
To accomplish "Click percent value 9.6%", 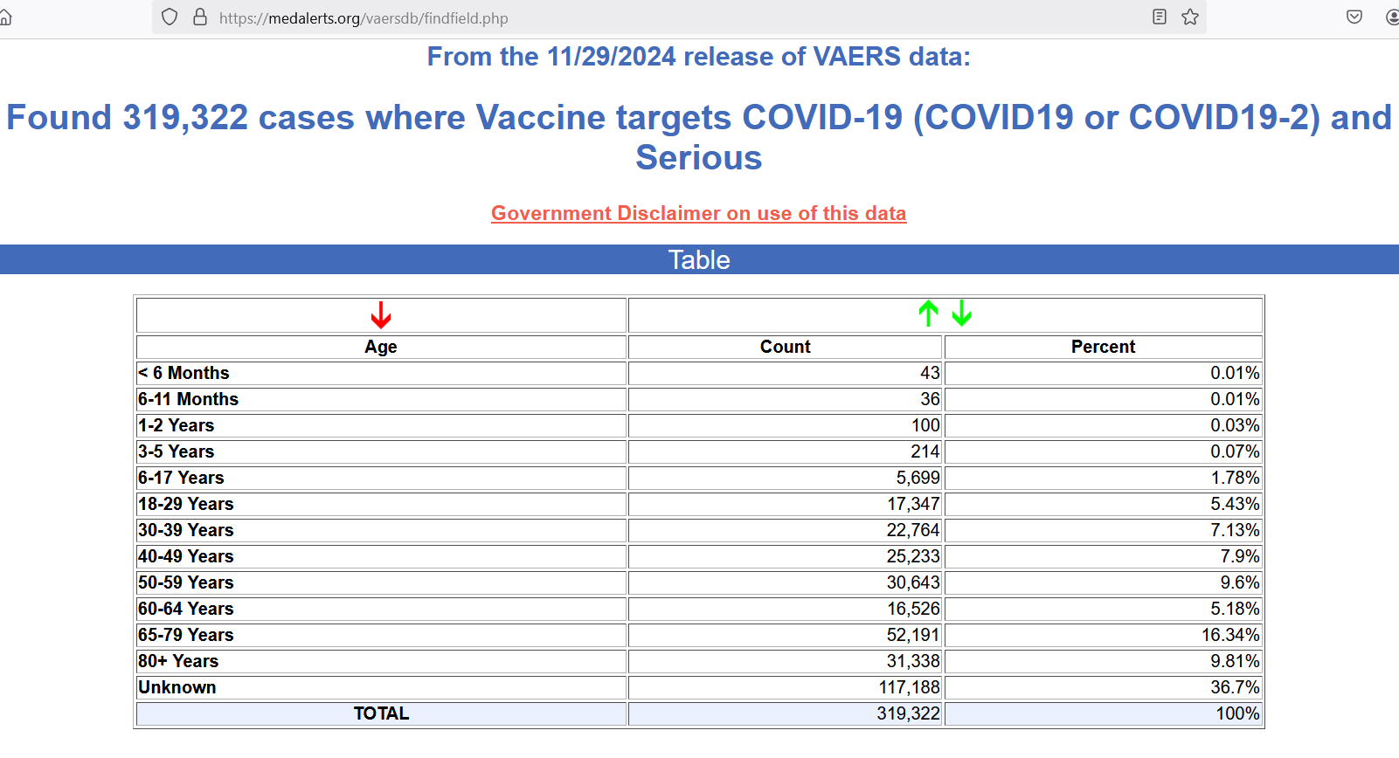I will (1240, 582).
